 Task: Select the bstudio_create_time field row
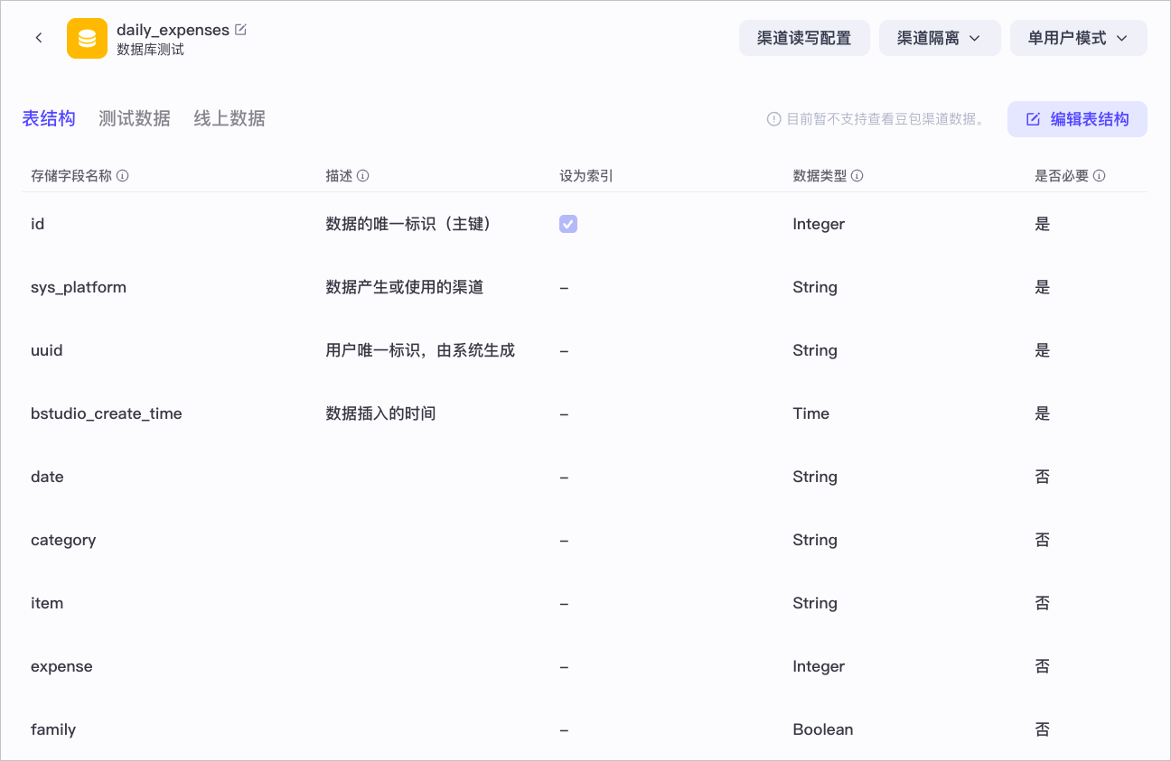click(585, 413)
